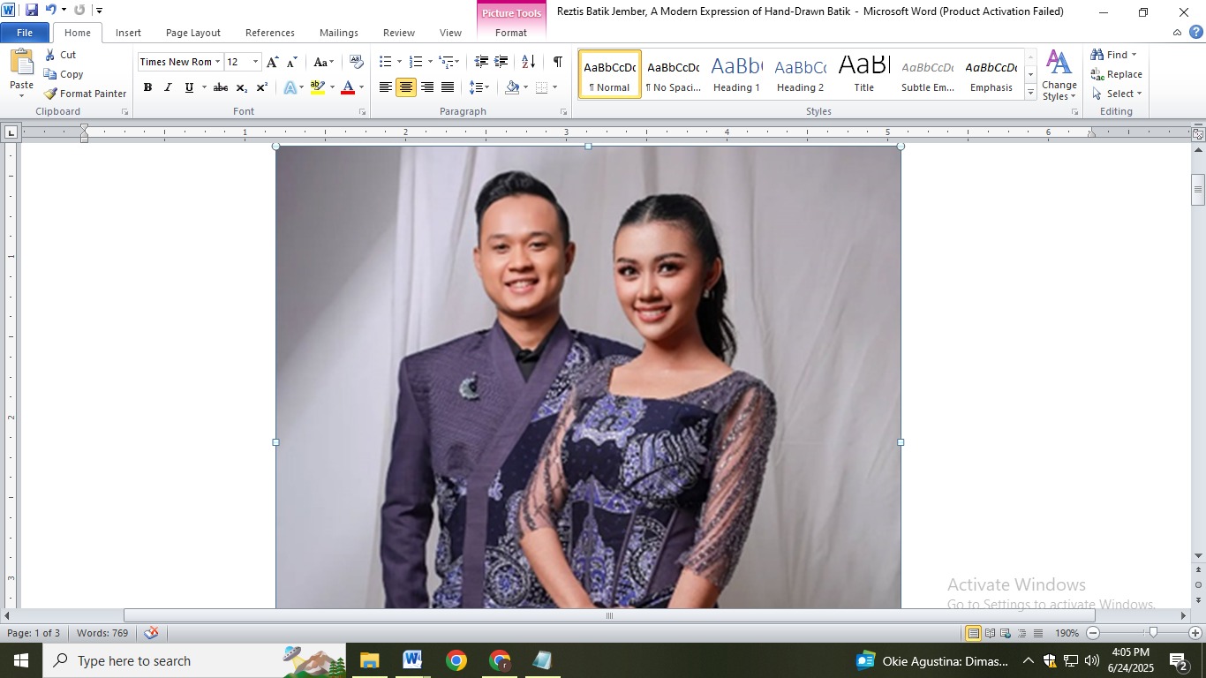Click the Grow Font icon

tap(273, 62)
